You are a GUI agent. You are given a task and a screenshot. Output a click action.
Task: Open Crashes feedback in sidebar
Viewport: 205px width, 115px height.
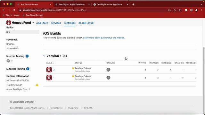click(10, 44)
